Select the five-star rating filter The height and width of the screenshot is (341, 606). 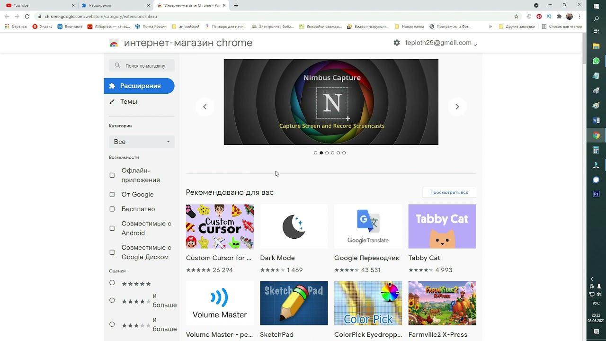pyautogui.click(x=112, y=283)
